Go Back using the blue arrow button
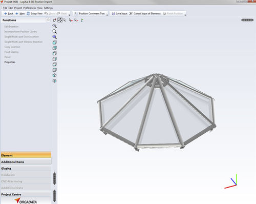Image resolution: width=256 pixels, height=204 pixels. point(9,13)
